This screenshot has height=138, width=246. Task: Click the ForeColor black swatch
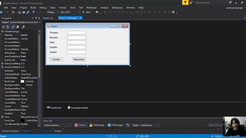[x=22, y=121]
